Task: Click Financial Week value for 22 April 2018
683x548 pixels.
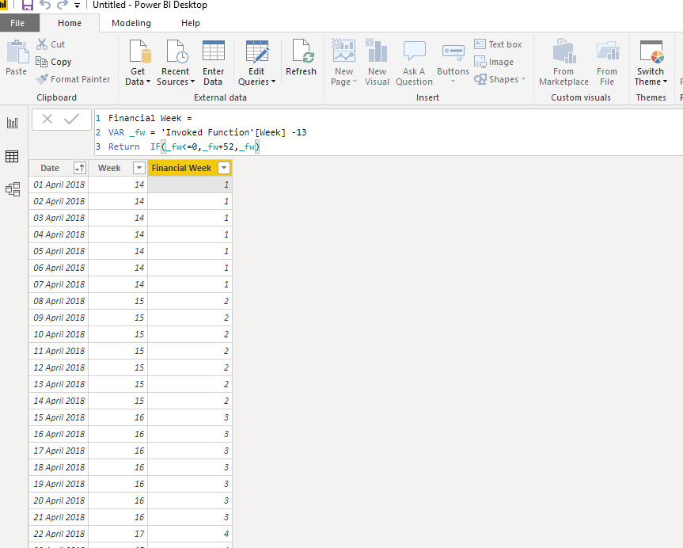Action: tap(190, 534)
